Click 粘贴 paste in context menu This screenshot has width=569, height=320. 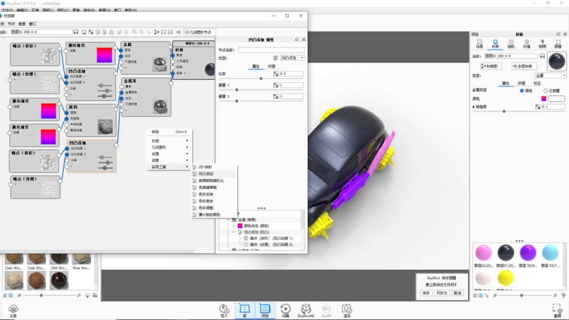pos(170,132)
